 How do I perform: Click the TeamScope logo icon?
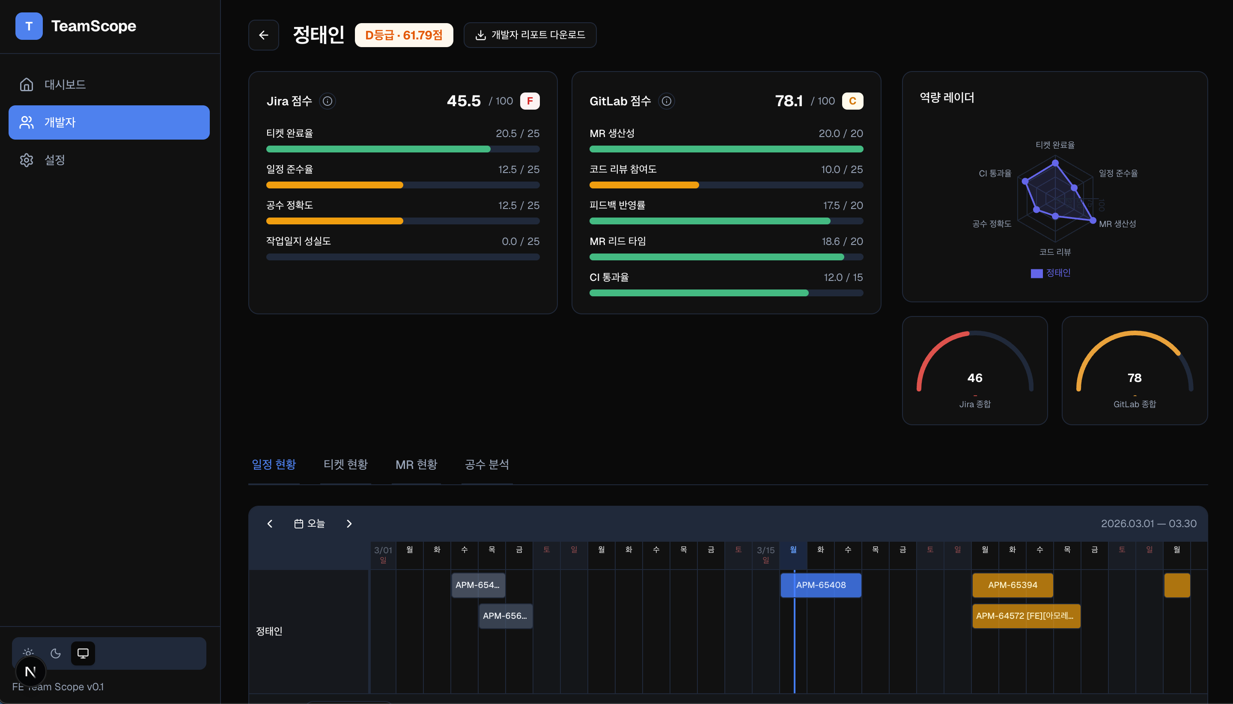point(29,26)
